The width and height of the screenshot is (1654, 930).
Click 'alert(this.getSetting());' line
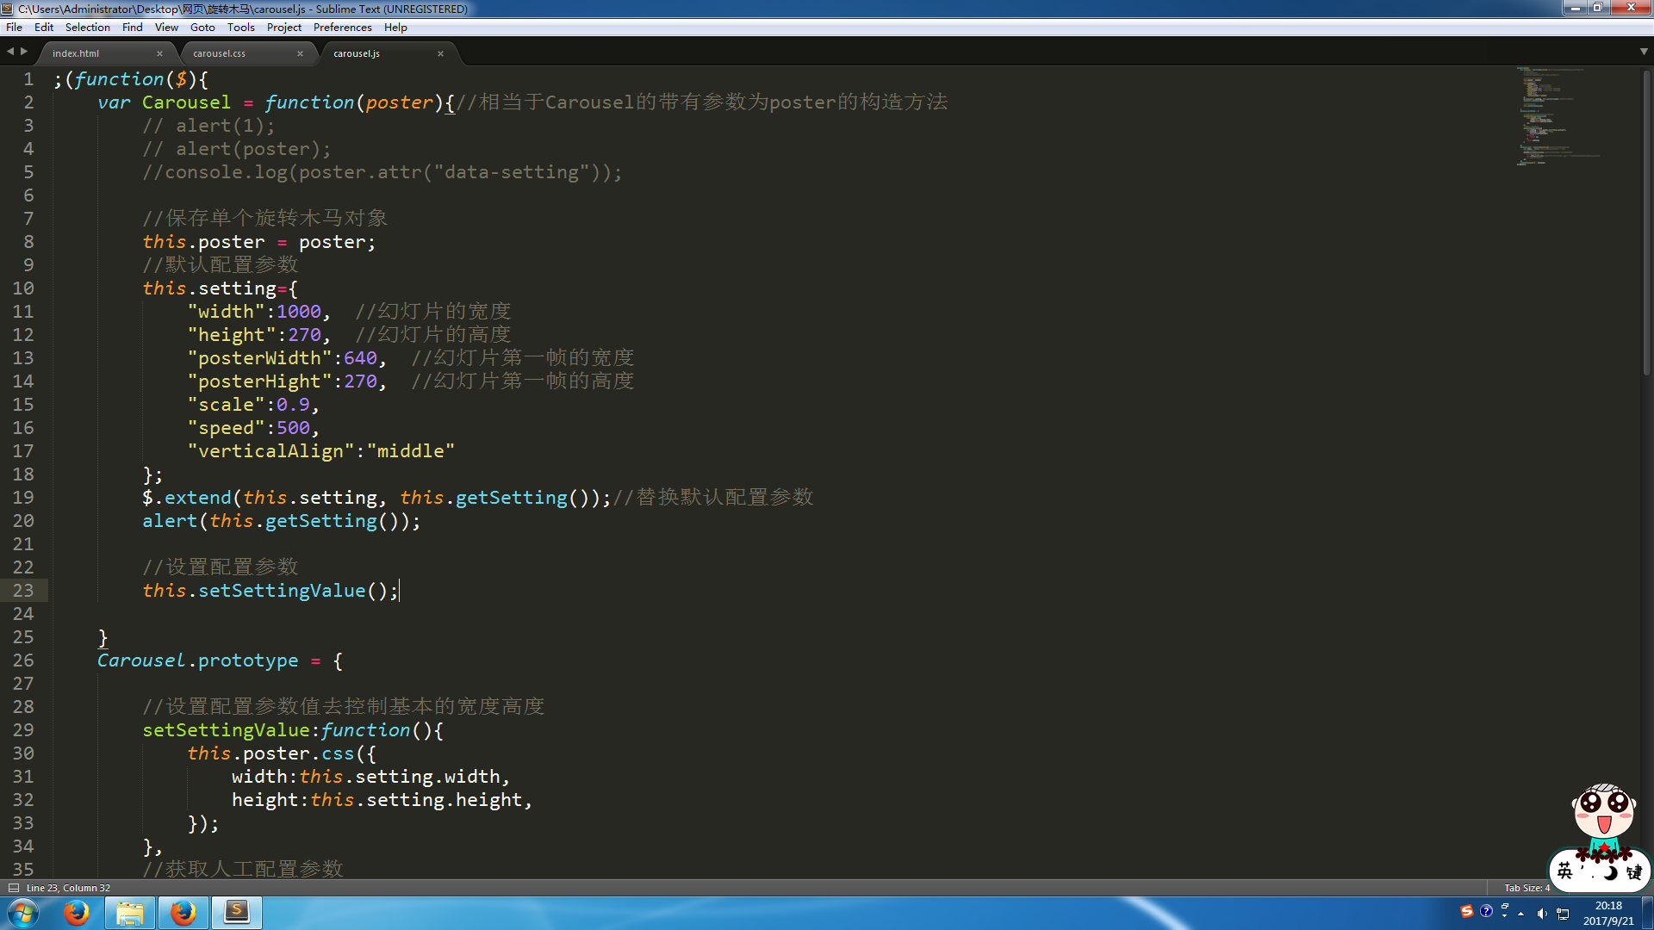click(x=281, y=521)
